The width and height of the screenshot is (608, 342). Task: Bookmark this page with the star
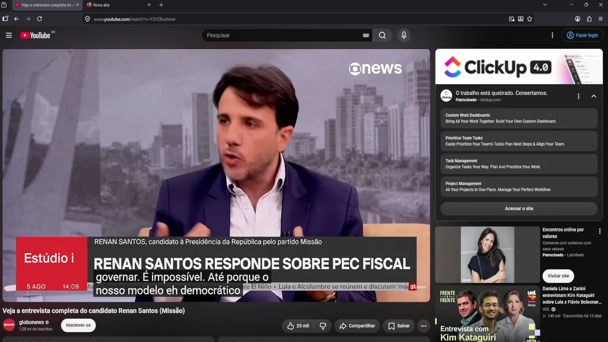530,19
